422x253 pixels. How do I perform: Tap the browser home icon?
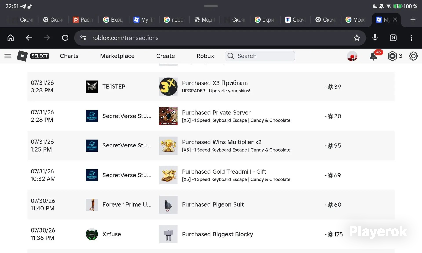click(10, 38)
